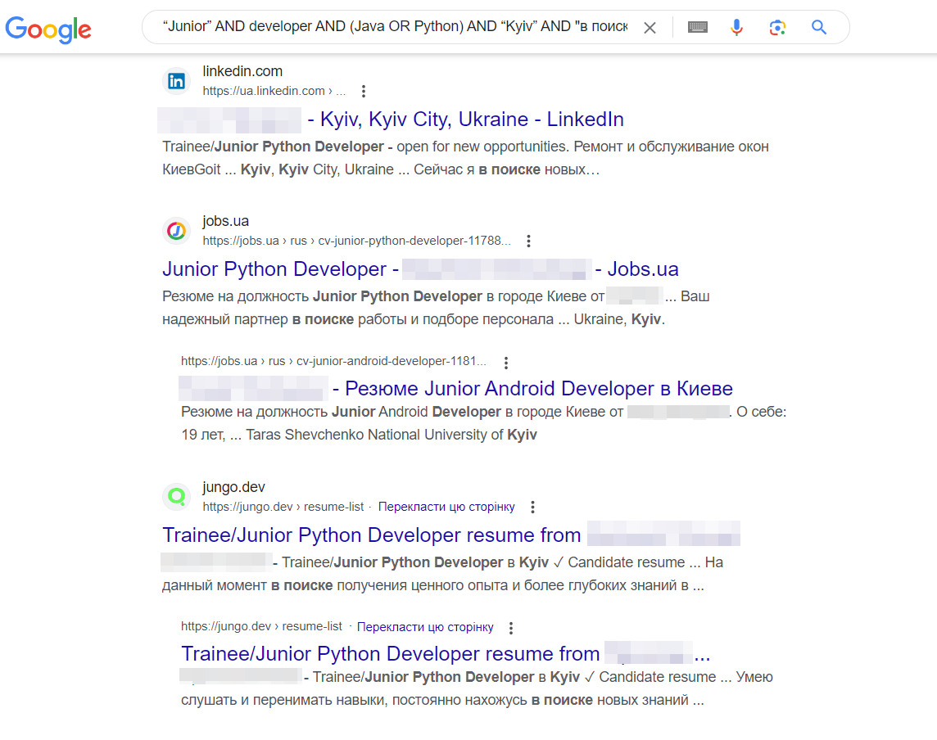Click the Google logo
The image size is (937, 740).
pyautogui.click(x=48, y=29)
